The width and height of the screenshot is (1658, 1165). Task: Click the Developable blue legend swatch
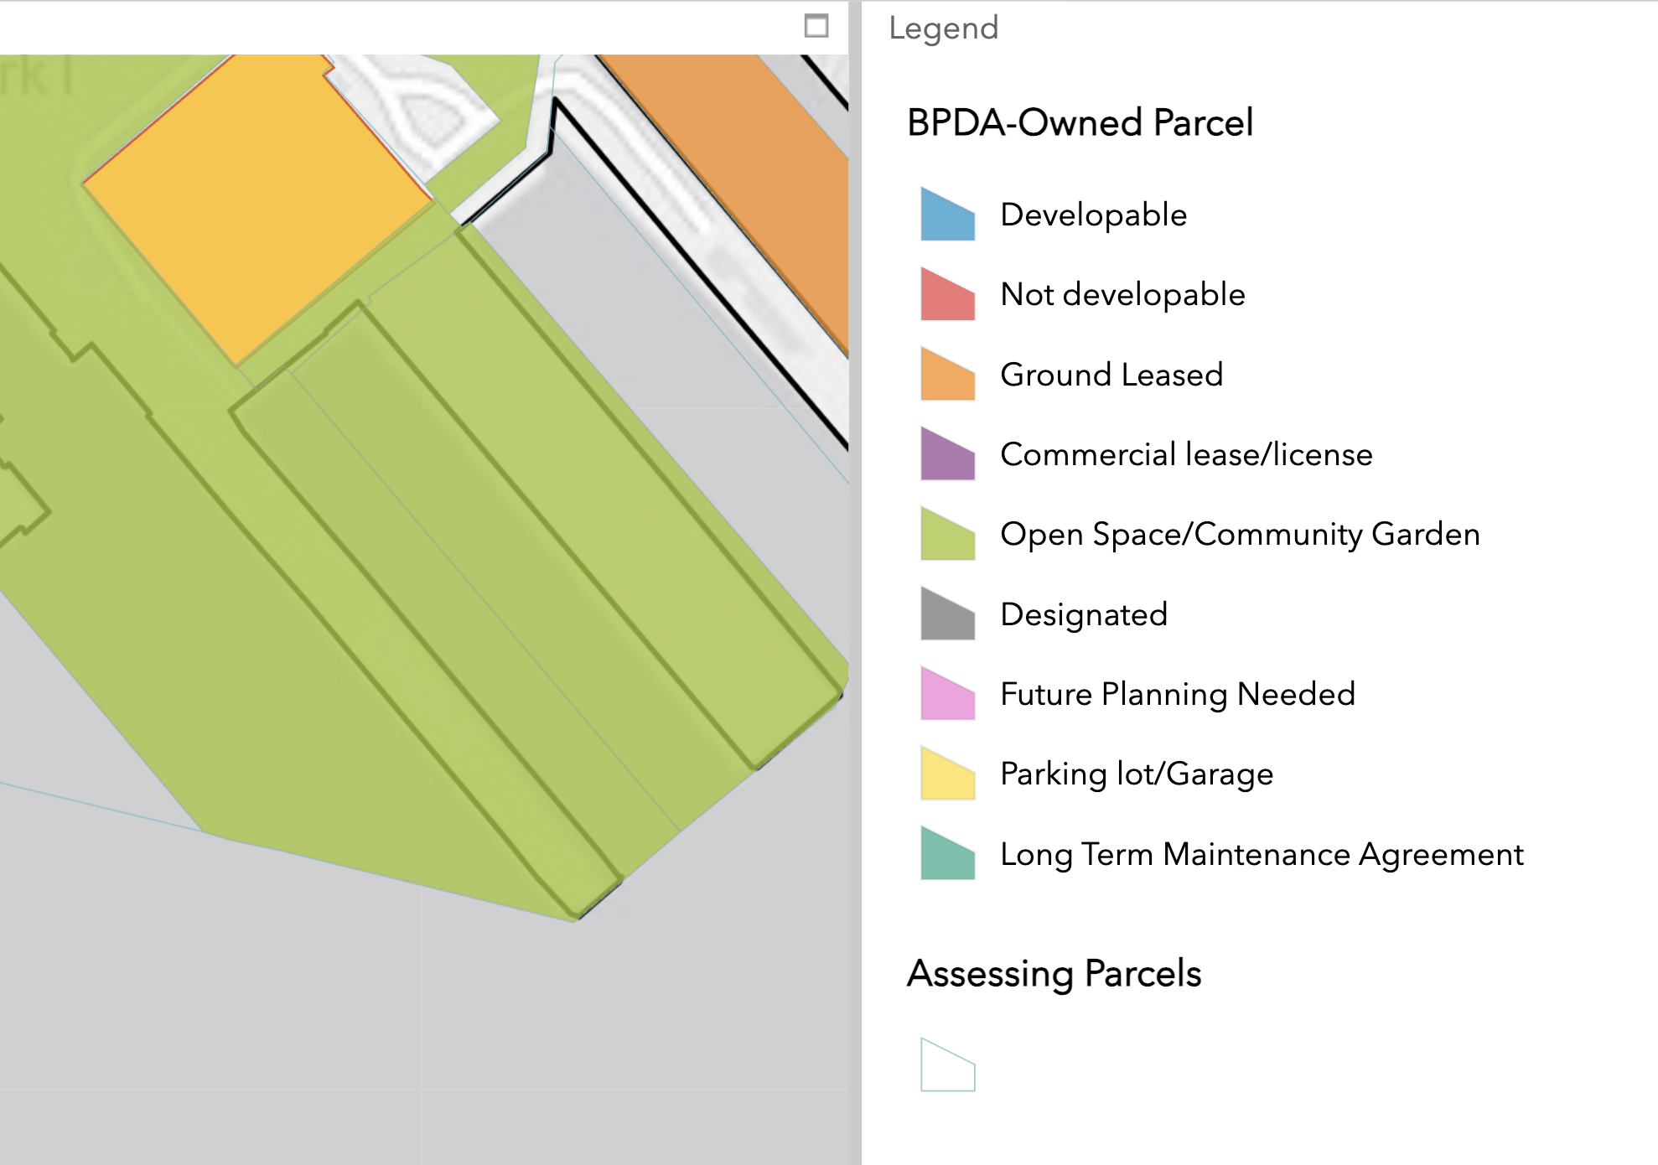tap(947, 214)
